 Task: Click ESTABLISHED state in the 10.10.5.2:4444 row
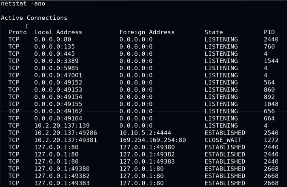tap(225, 133)
